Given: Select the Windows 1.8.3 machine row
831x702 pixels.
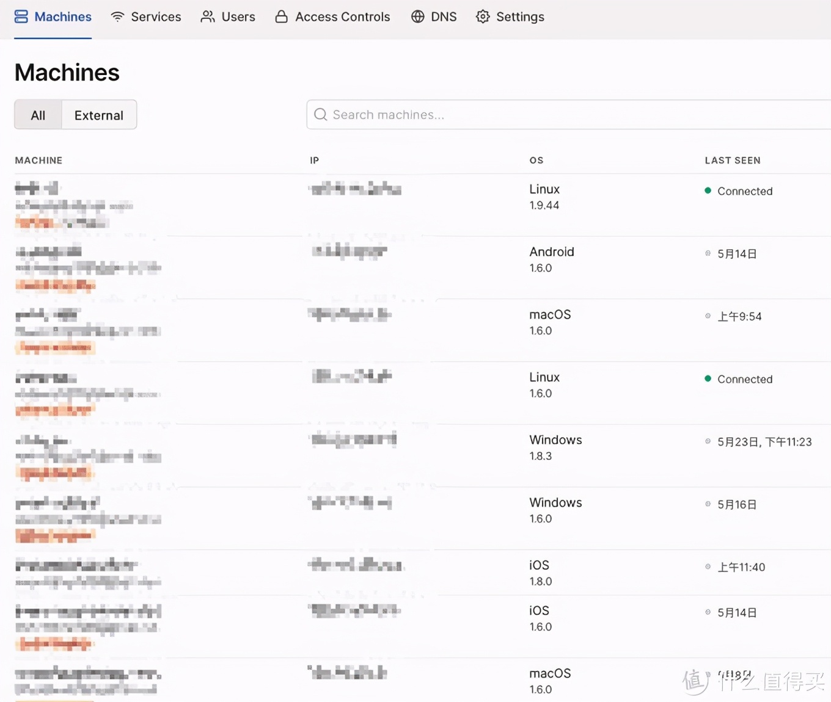Looking at the screenshot, I should (x=423, y=455).
